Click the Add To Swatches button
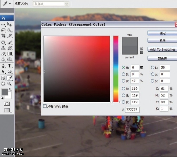 162,49
